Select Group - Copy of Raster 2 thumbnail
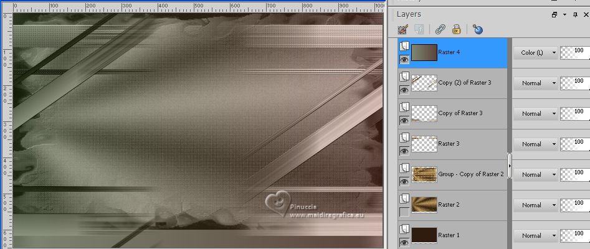The width and height of the screenshot is (590, 249). click(424, 174)
